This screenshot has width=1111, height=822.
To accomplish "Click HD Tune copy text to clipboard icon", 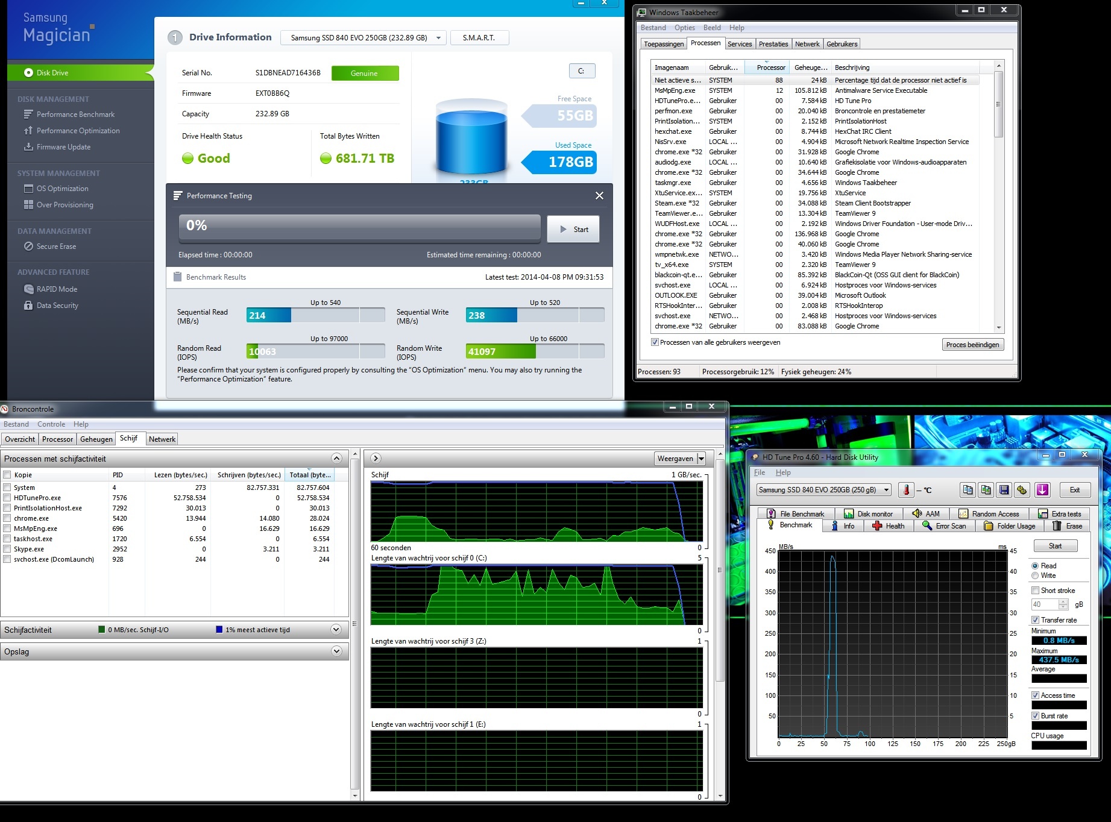I will 968,490.
